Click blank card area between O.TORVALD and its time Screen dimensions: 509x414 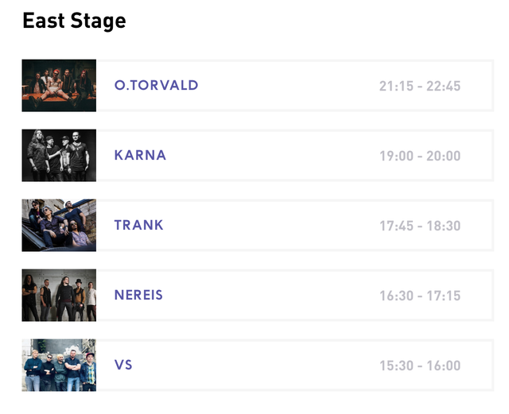tap(286, 86)
